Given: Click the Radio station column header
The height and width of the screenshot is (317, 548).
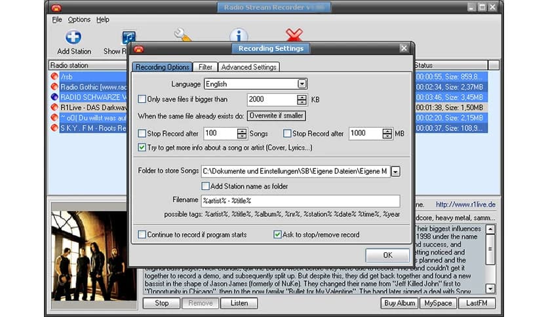Looking at the screenshot, I should pyautogui.click(x=88, y=65).
